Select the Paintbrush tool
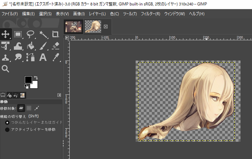 point(43,46)
